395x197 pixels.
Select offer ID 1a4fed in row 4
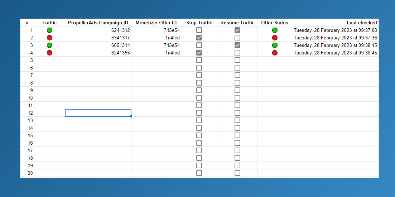156,53
